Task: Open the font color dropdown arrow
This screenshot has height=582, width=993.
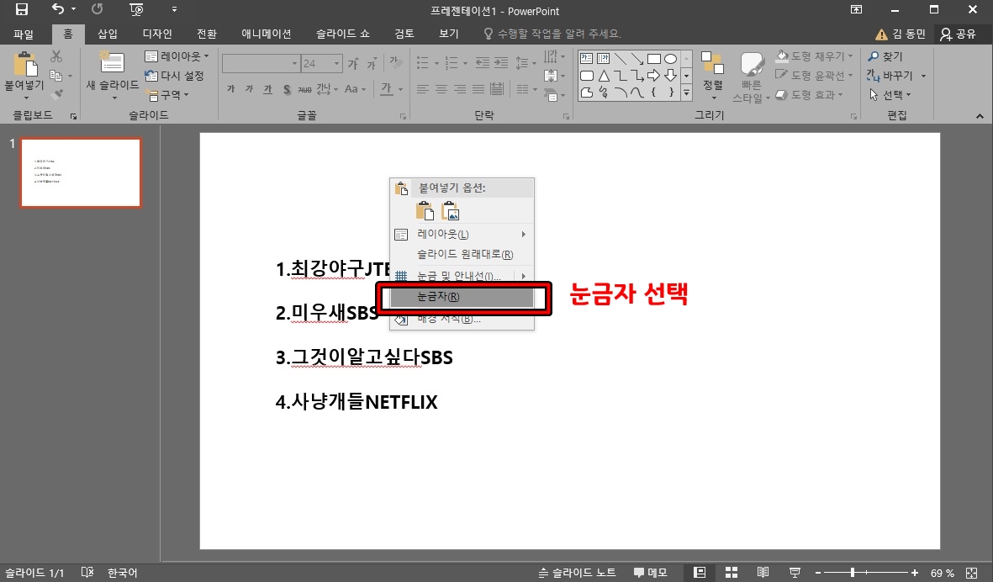Action: [400, 89]
